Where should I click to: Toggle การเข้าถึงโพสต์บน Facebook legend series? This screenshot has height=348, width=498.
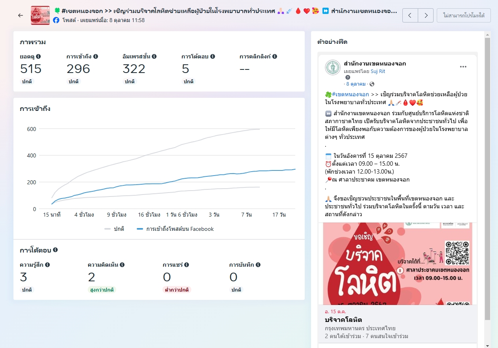tap(175, 229)
